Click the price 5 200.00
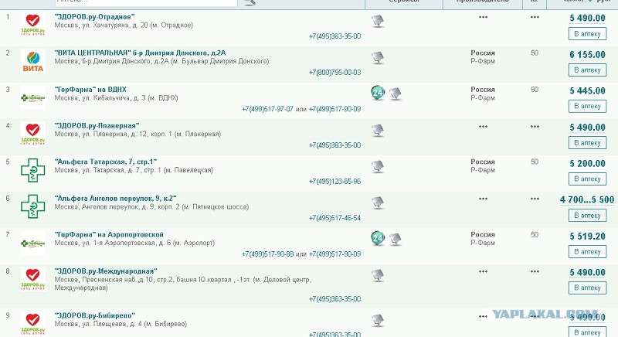 tap(587, 164)
